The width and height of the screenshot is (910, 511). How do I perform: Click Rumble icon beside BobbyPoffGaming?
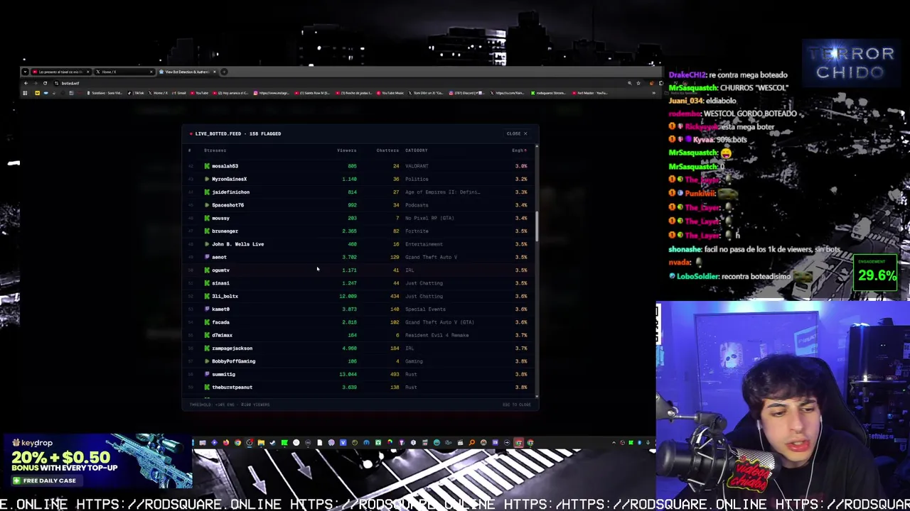(x=207, y=361)
